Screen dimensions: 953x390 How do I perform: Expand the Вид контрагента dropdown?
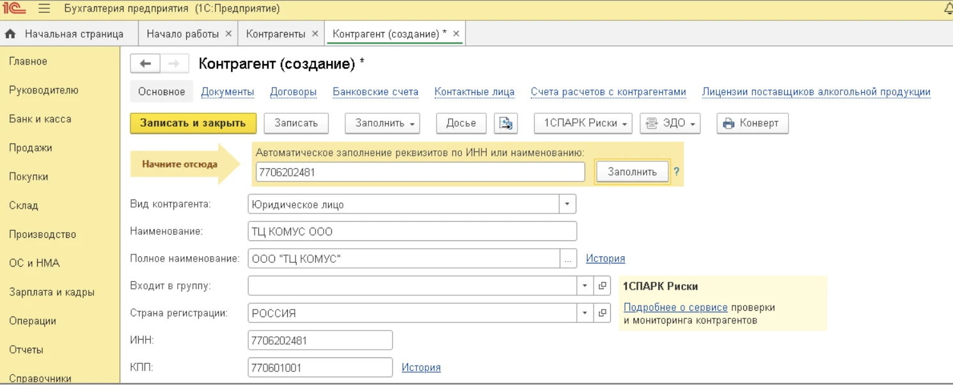[567, 205]
